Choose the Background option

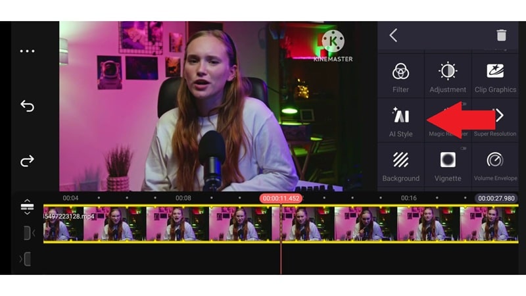tap(400, 166)
